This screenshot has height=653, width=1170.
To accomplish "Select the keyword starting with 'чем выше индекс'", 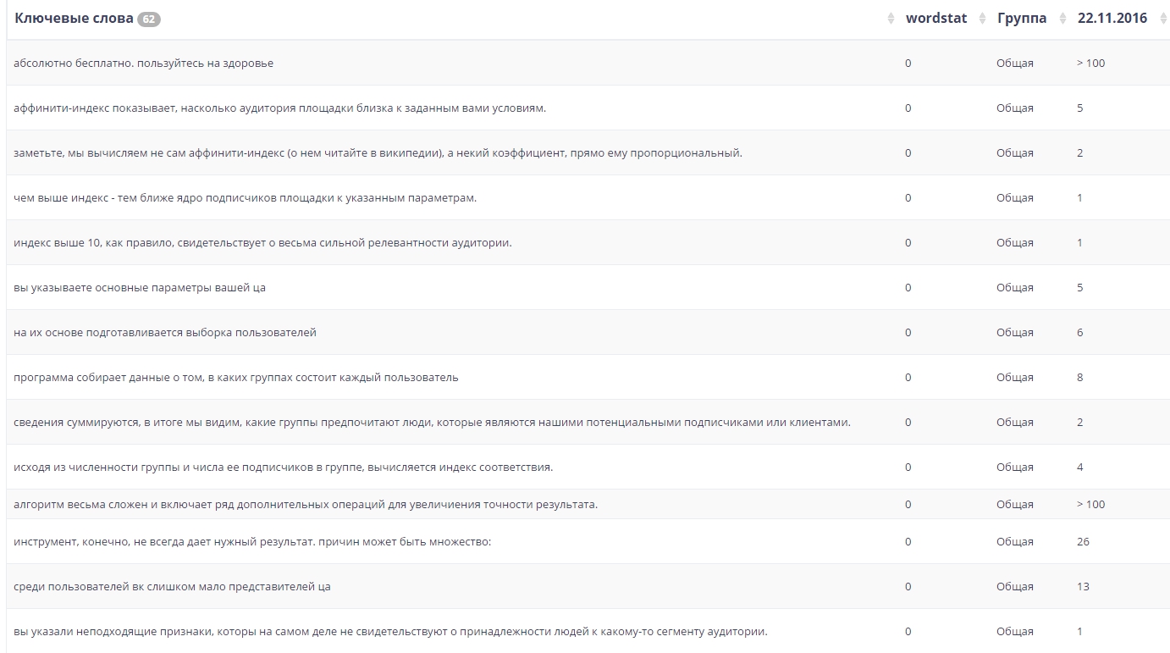I will pyautogui.click(x=245, y=198).
